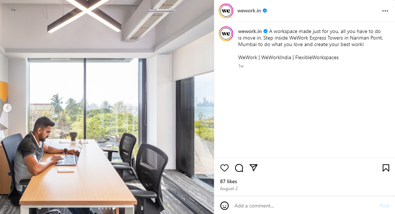Like the post with heart icon

pyautogui.click(x=225, y=168)
